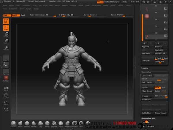Choose the Flatten brush from shelf
Viewport: 173px width, 130px height.
[33, 123]
